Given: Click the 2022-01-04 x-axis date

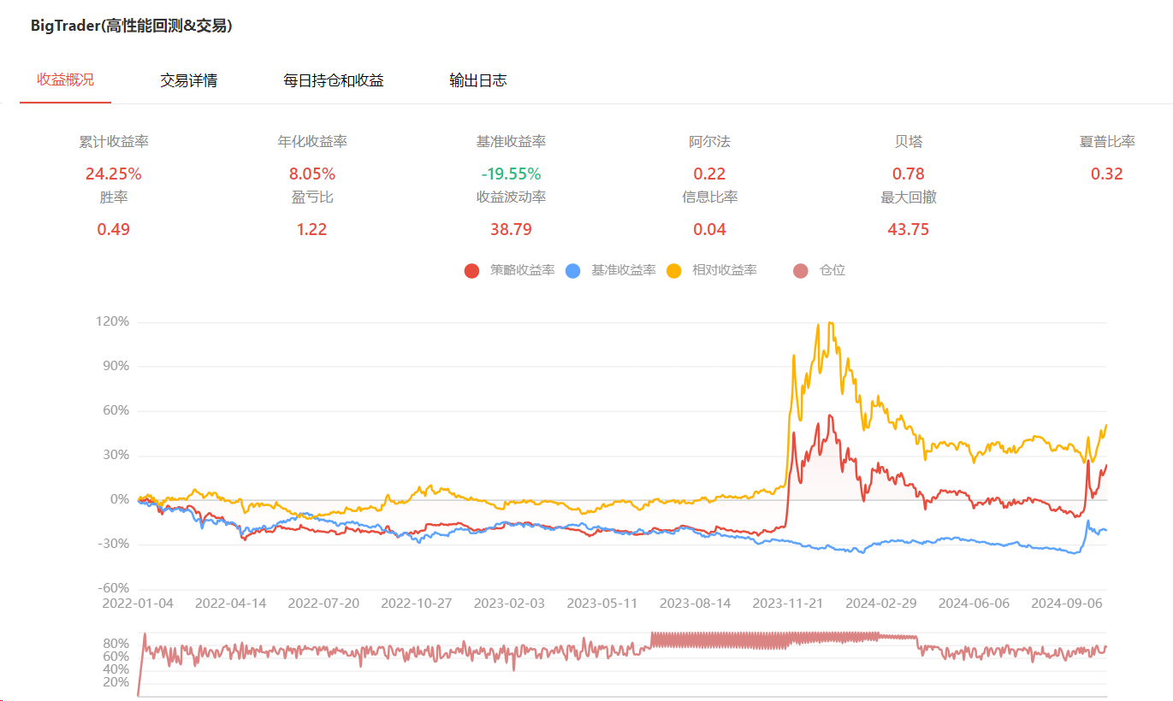Looking at the screenshot, I should [x=138, y=603].
